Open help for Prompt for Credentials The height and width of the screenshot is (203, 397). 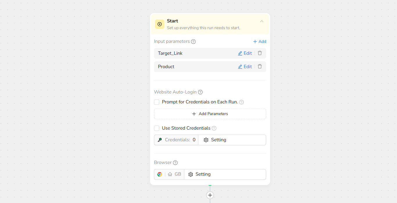tap(241, 102)
